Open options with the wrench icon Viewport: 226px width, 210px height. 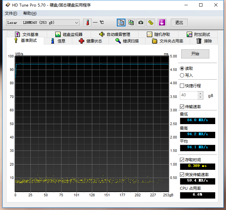pyautogui.click(x=151, y=23)
